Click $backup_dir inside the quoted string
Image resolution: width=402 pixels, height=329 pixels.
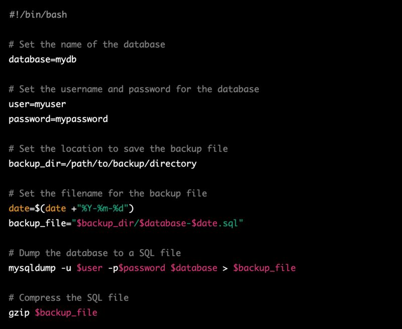105,223
